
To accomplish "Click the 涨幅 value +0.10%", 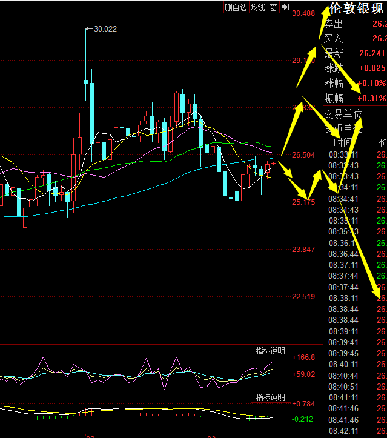I will point(372,83).
